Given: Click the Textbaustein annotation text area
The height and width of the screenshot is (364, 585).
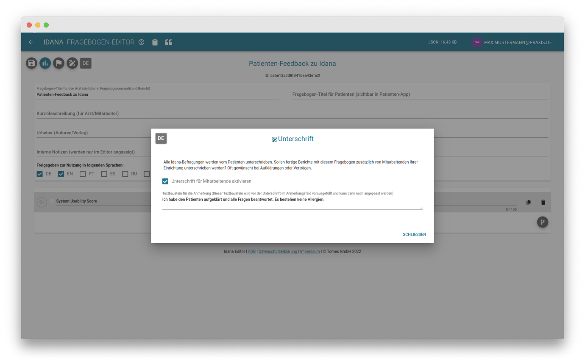Looking at the screenshot, I should click(x=292, y=203).
